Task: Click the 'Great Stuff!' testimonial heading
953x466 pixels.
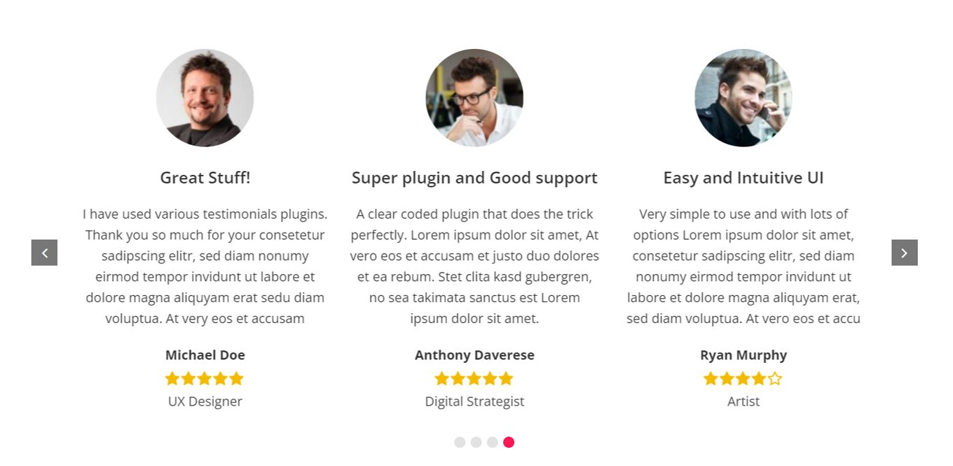Action: [205, 178]
